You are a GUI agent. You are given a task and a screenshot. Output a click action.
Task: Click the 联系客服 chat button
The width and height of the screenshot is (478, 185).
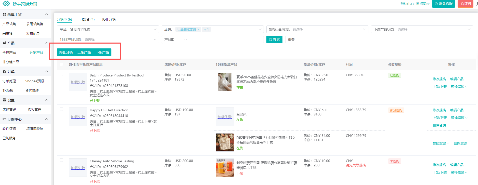coord(443,4)
